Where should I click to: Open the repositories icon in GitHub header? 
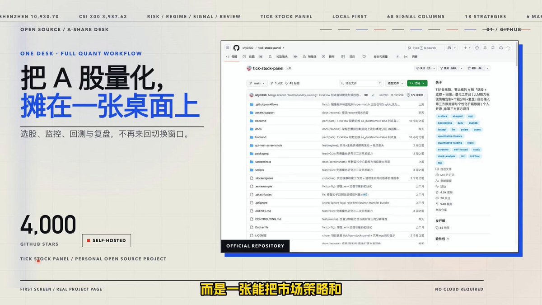493,47
